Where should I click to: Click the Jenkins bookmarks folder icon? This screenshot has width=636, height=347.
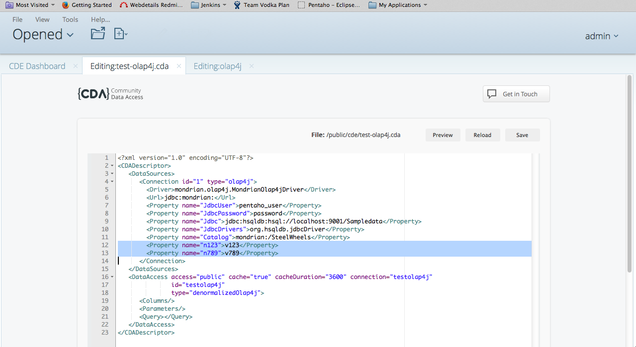[194, 5]
